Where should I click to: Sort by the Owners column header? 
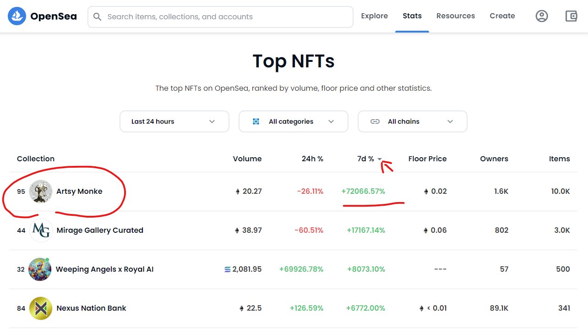494,159
